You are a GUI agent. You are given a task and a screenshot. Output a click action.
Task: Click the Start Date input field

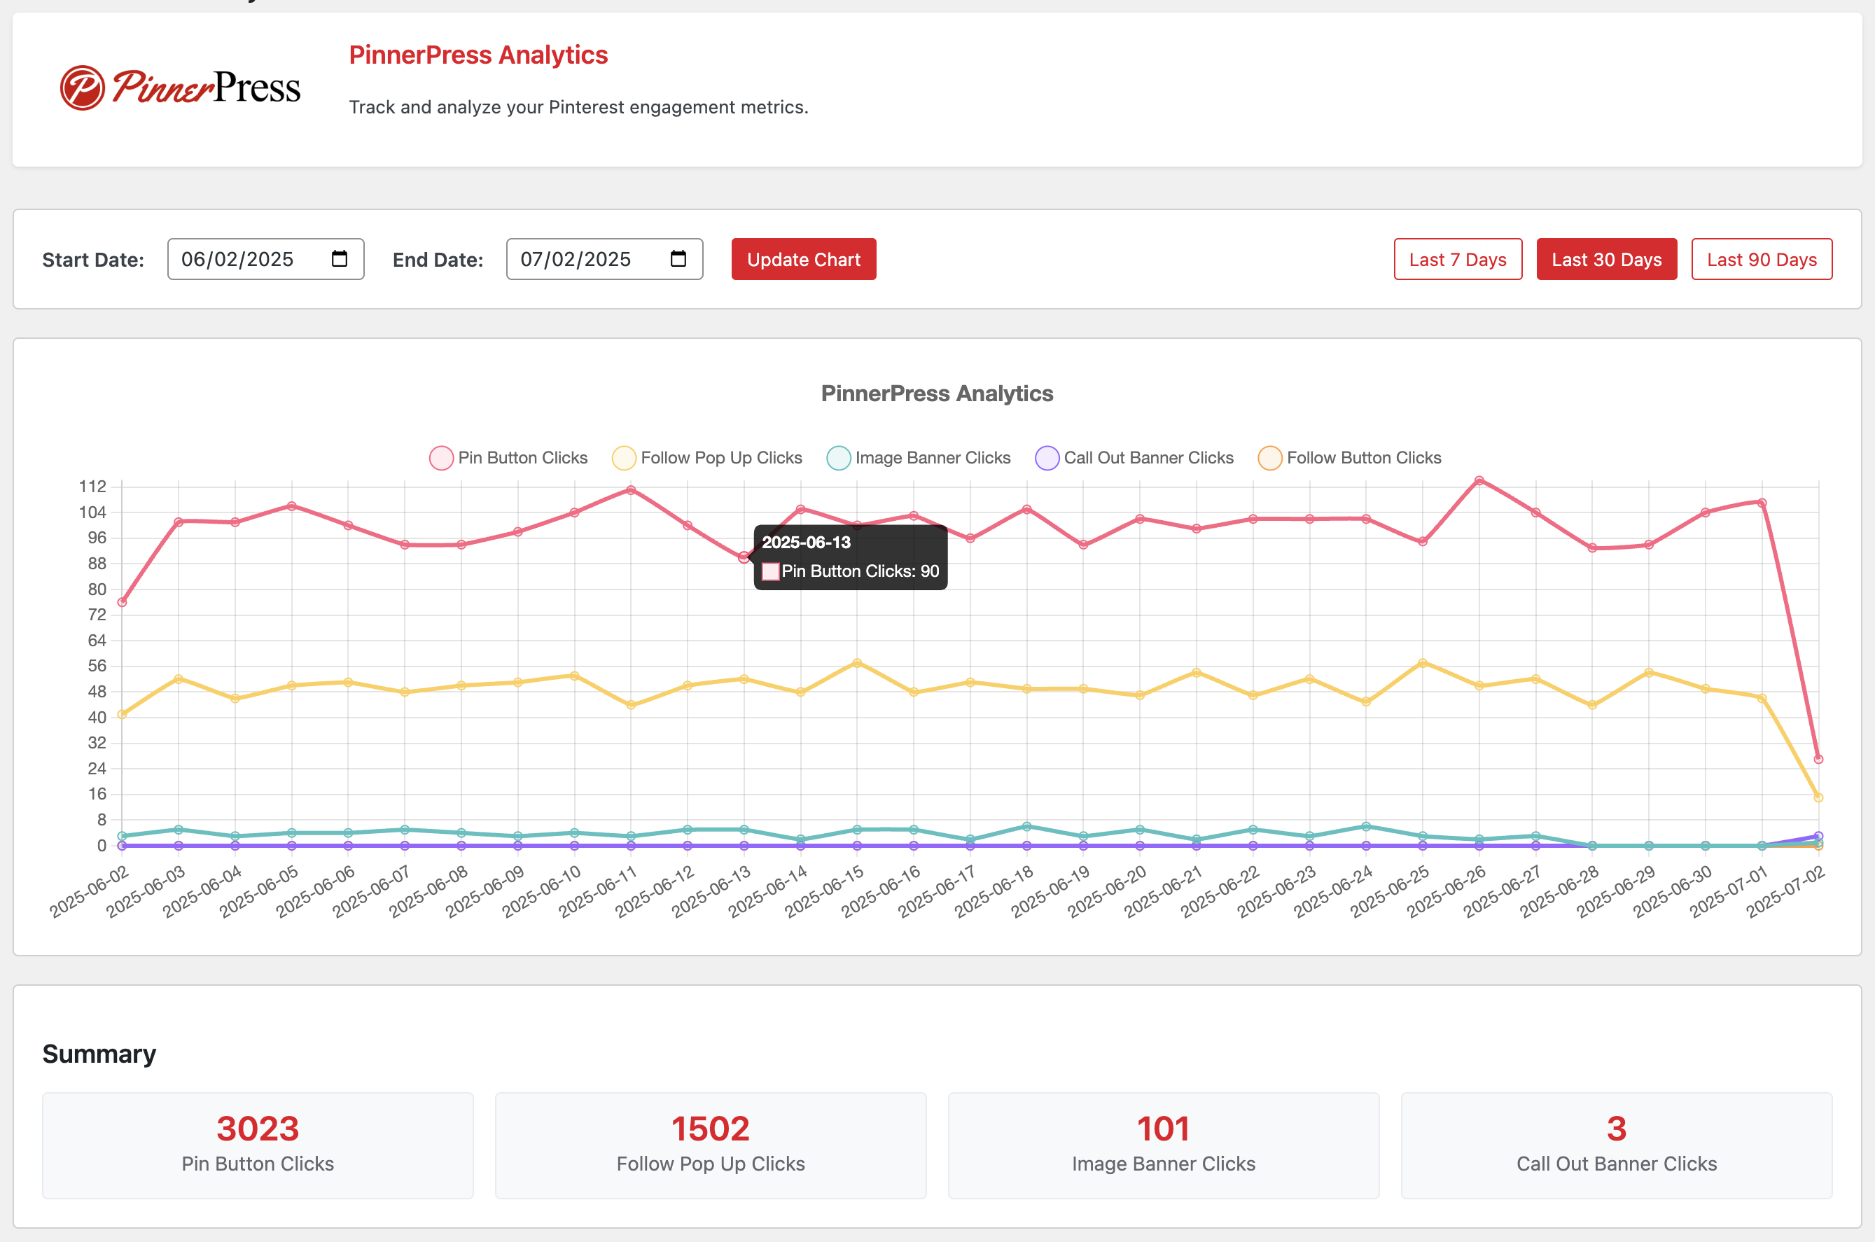[237, 259]
